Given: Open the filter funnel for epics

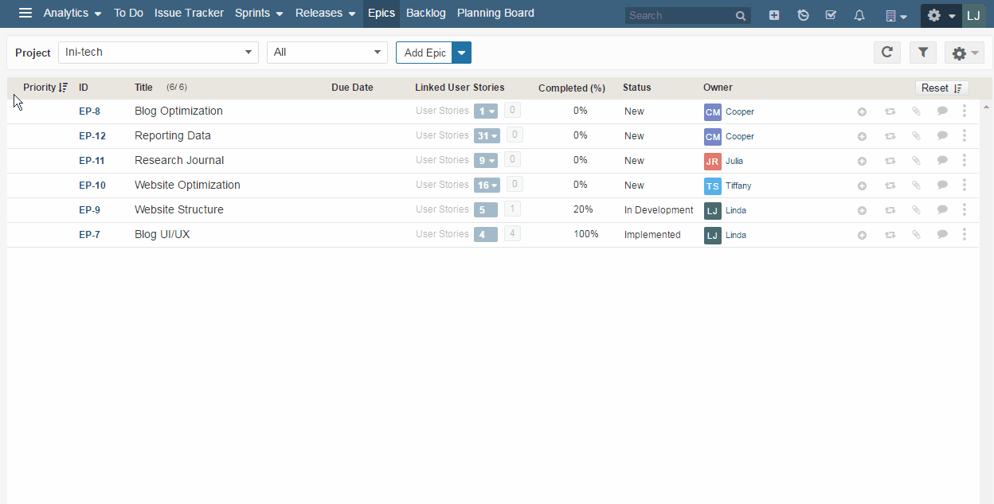Looking at the screenshot, I should 923,53.
